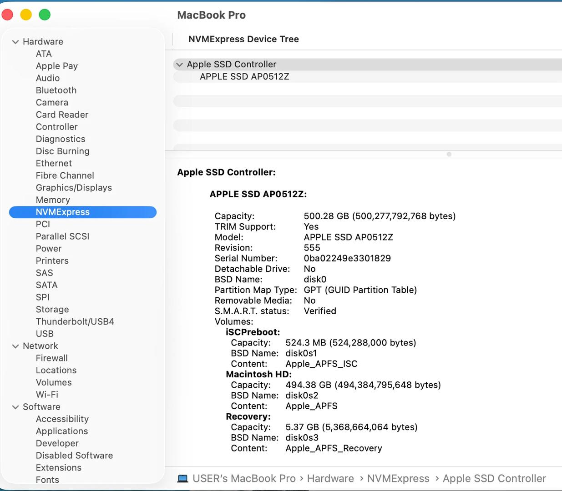The image size is (562, 491).
Task: Collapse the Apple SSD Controller row
Action: tap(180, 65)
